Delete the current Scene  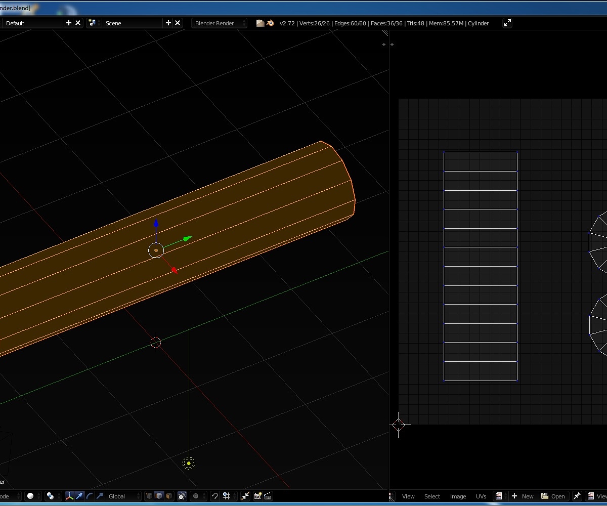[178, 23]
